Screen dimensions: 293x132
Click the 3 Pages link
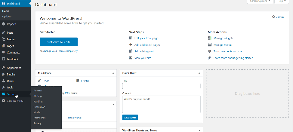coord(85,81)
